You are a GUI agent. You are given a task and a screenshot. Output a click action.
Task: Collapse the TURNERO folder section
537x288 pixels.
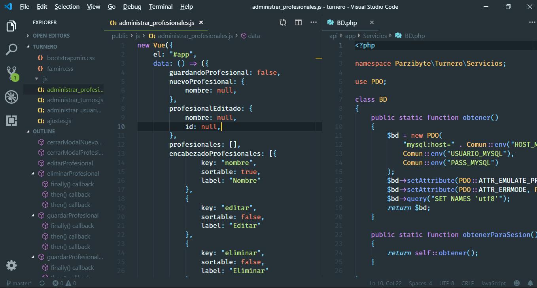[45, 47]
